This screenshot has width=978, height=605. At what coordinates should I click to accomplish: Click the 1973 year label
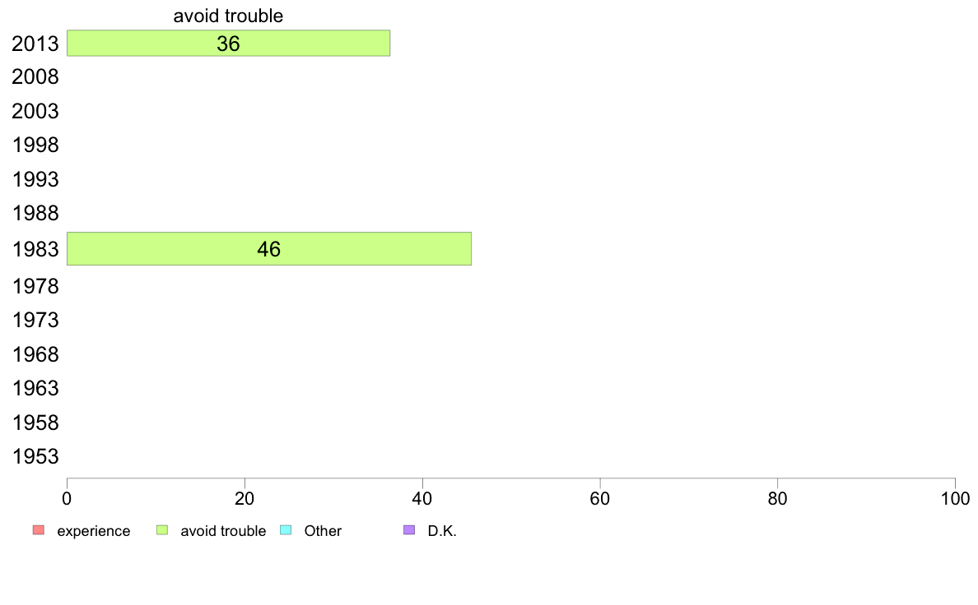(35, 321)
